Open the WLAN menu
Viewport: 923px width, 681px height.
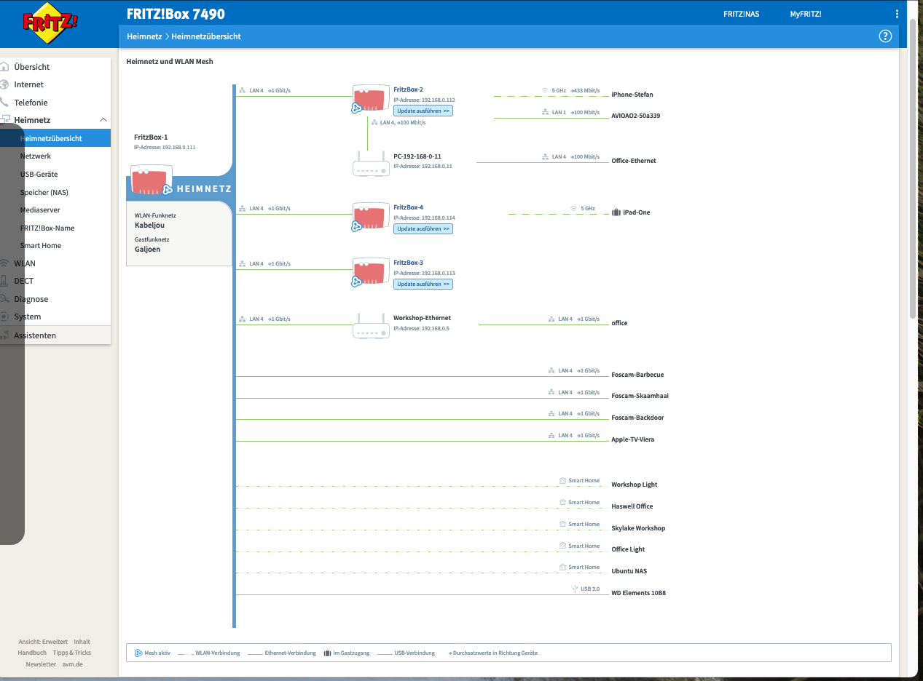[x=25, y=263]
